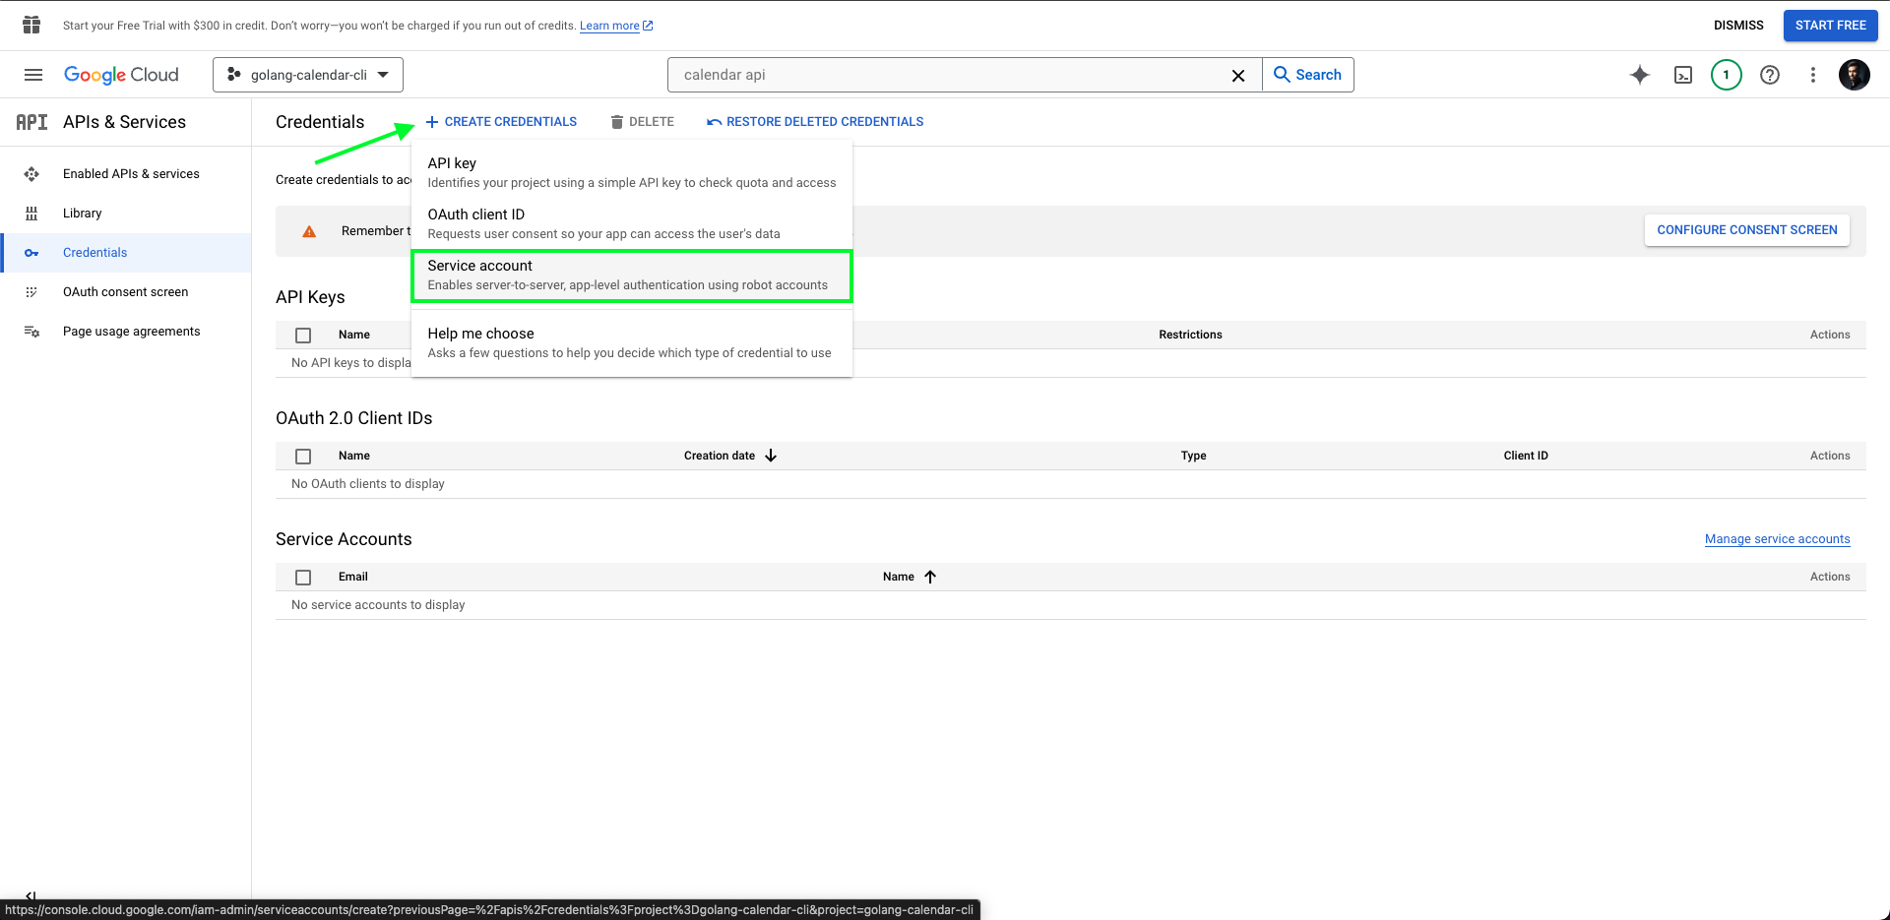The height and width of the screenshot is (920, 1890).
Task: Open notifications badge showing 1
Action: point(1727,75)
